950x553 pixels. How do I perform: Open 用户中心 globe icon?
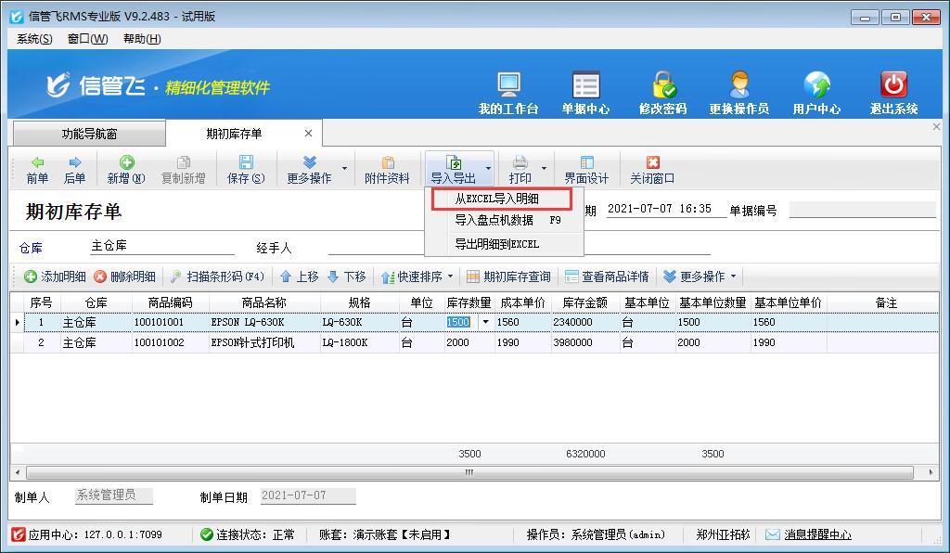pos(816,85)
